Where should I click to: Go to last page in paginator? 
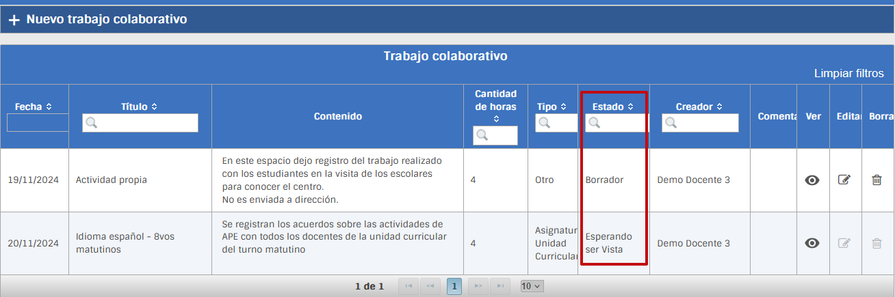(x=500, y=286)
